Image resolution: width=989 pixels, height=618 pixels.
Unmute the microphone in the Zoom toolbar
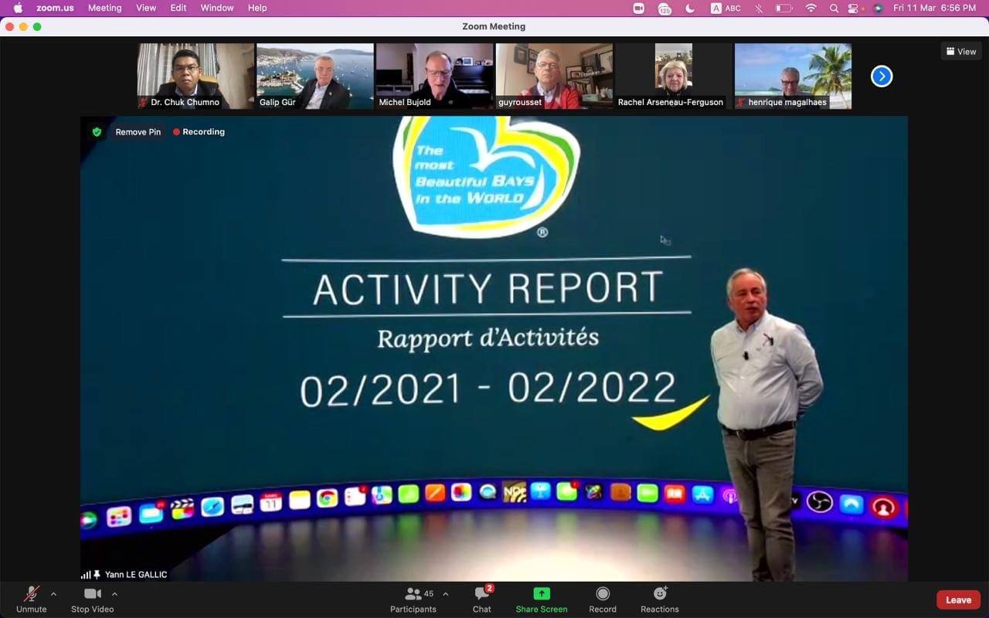(x=32, y=599)
